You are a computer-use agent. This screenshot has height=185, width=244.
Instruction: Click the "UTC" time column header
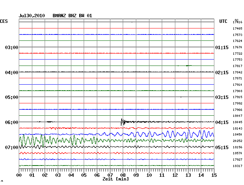(223, 21)
